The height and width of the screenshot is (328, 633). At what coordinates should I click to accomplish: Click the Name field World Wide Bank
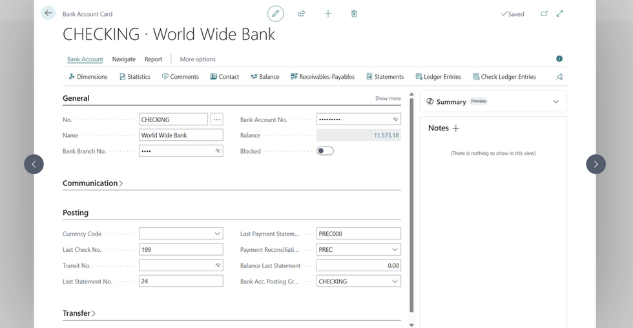181,135
